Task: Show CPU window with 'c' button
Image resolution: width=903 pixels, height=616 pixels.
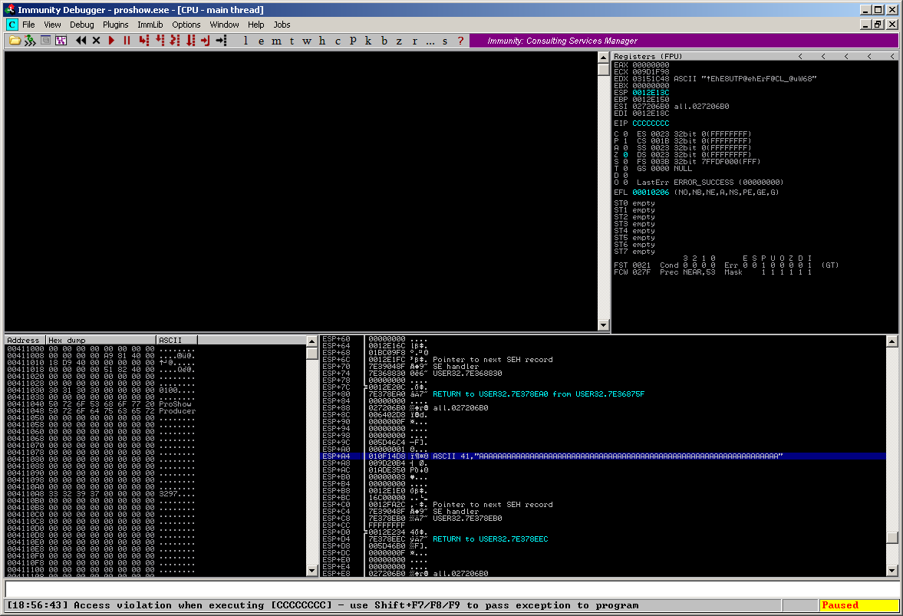Action: [x=338, y=41]
